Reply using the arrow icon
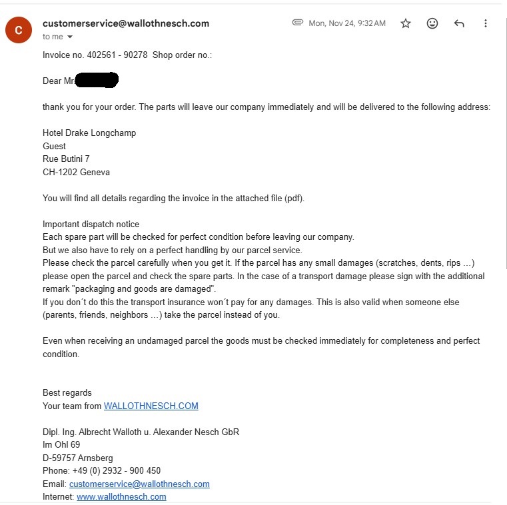Screen dimensions: 507x505 click(459, 23)
